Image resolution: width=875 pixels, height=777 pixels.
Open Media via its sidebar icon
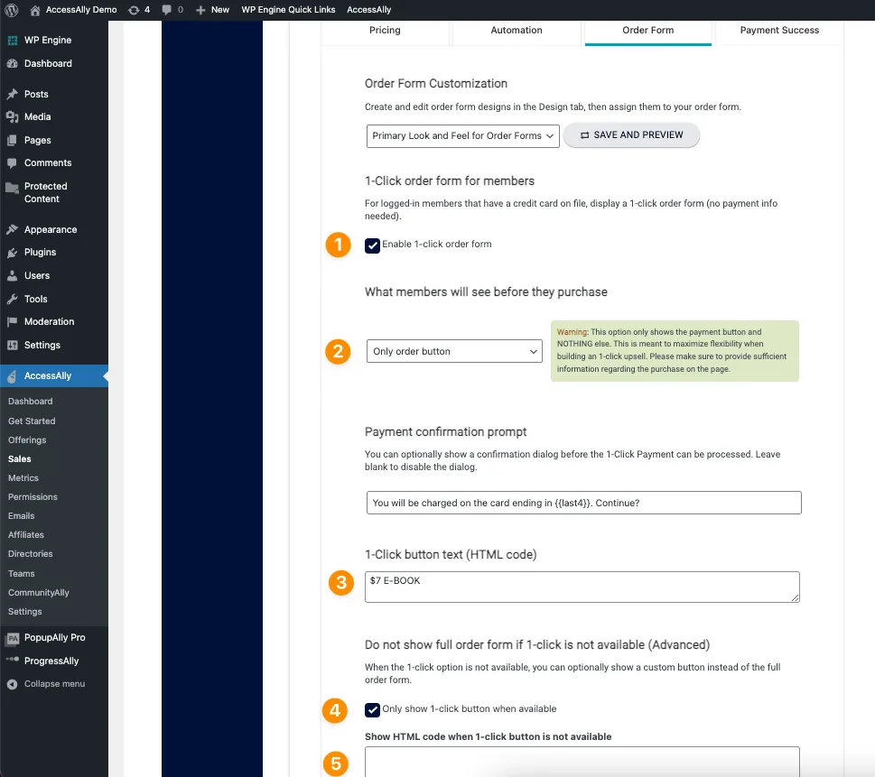(13, 116)
